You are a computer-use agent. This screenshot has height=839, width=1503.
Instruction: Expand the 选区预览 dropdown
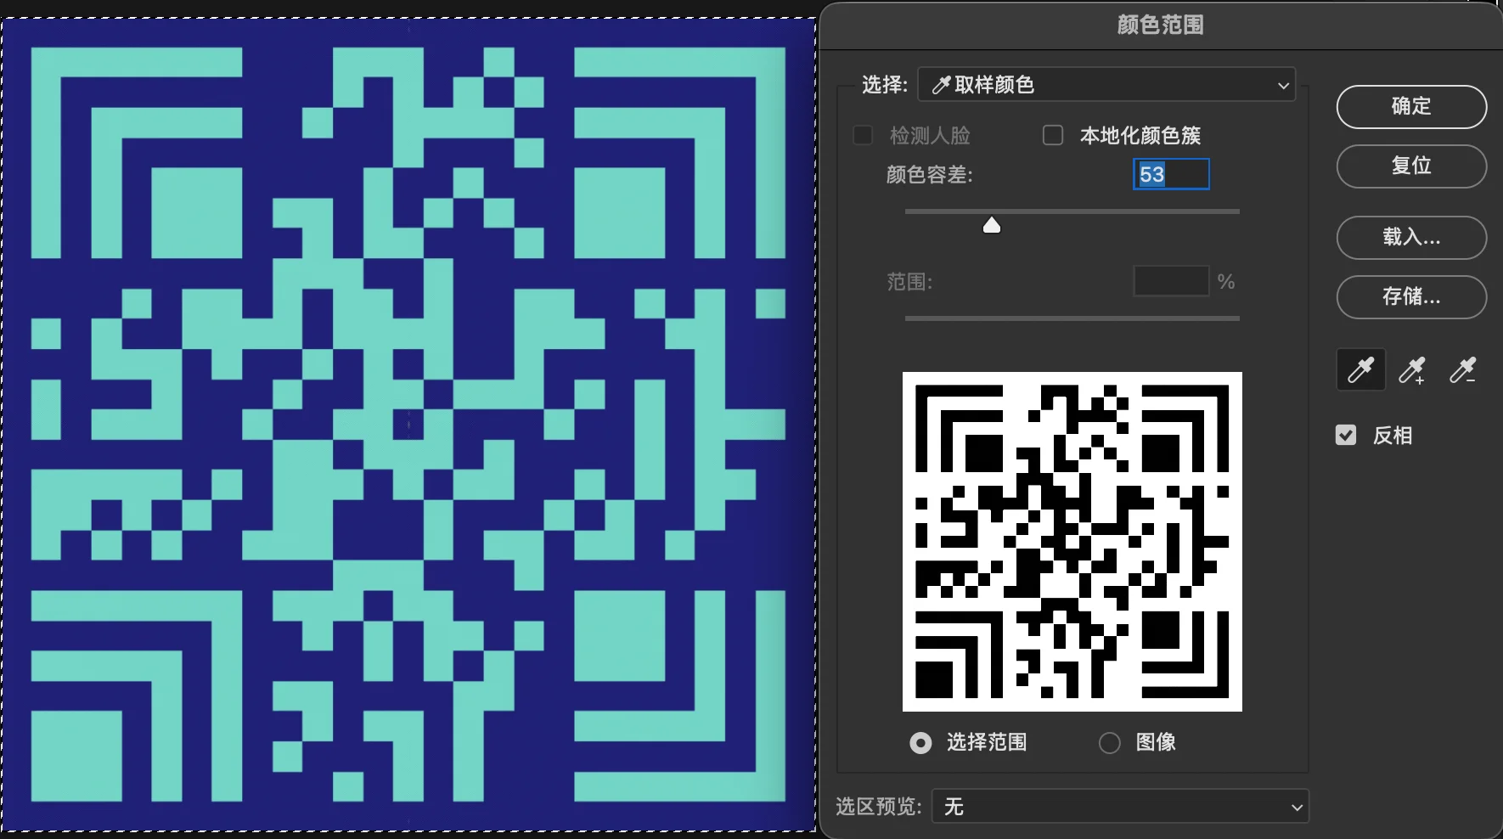coord(1120,807)
